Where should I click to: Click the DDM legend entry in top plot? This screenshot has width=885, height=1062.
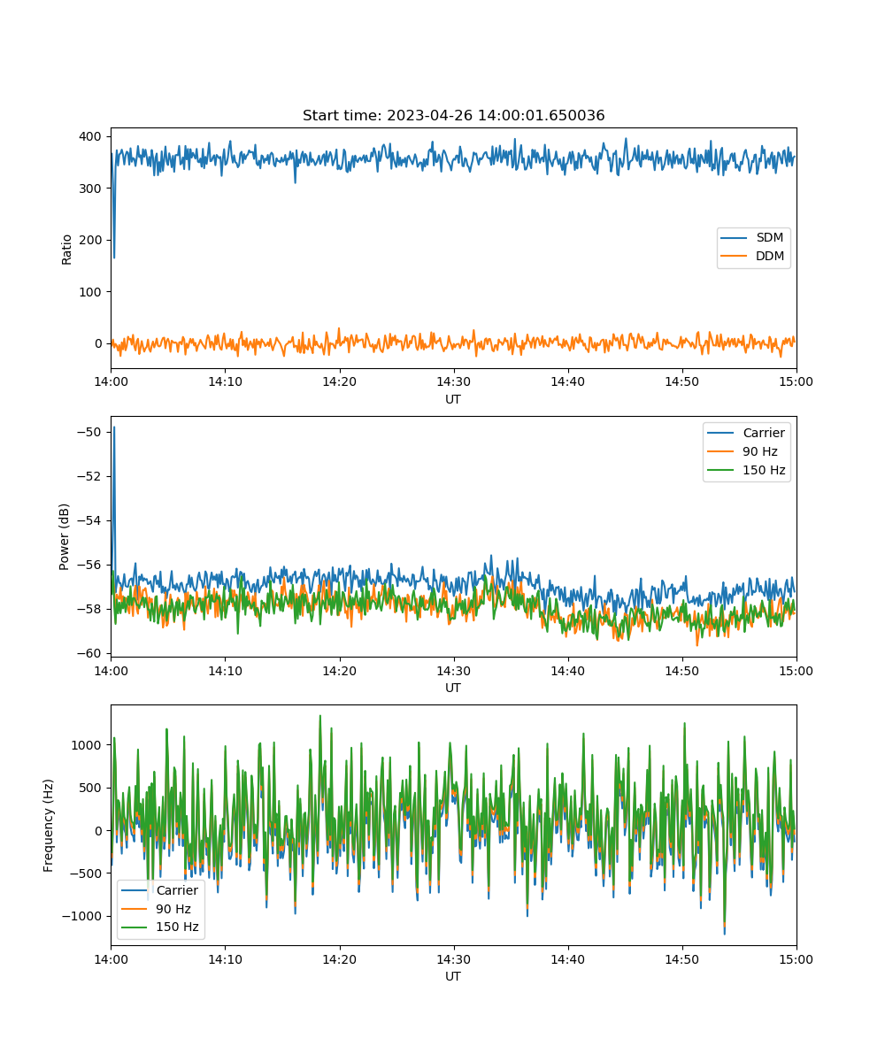[769, 257]
